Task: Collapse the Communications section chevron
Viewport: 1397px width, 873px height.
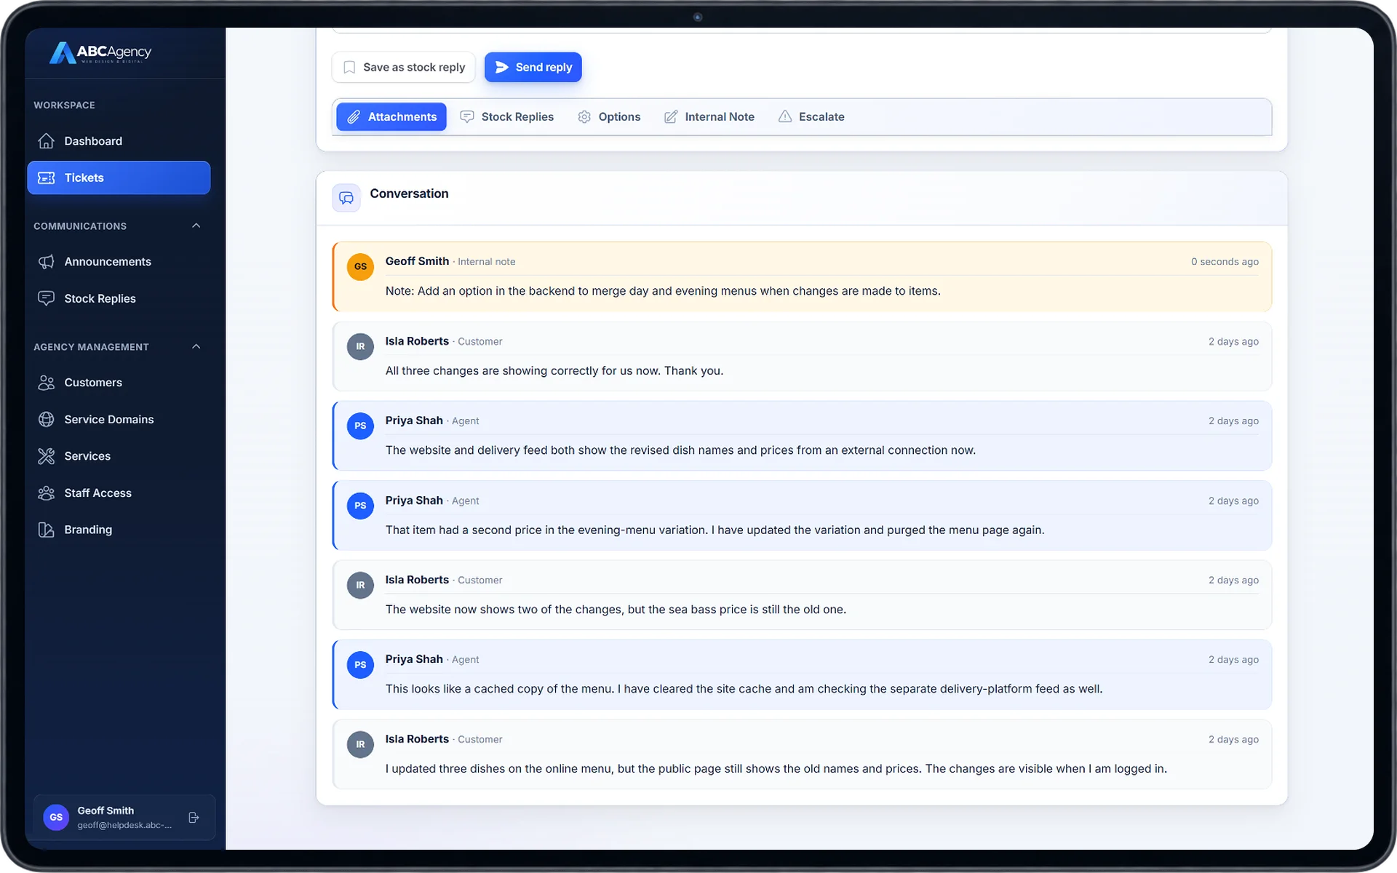Action: [196, 226]
